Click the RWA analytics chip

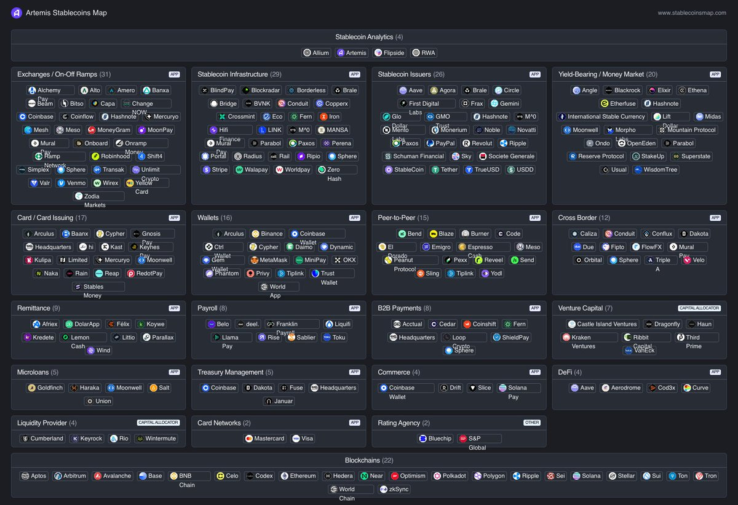[424, 53]
